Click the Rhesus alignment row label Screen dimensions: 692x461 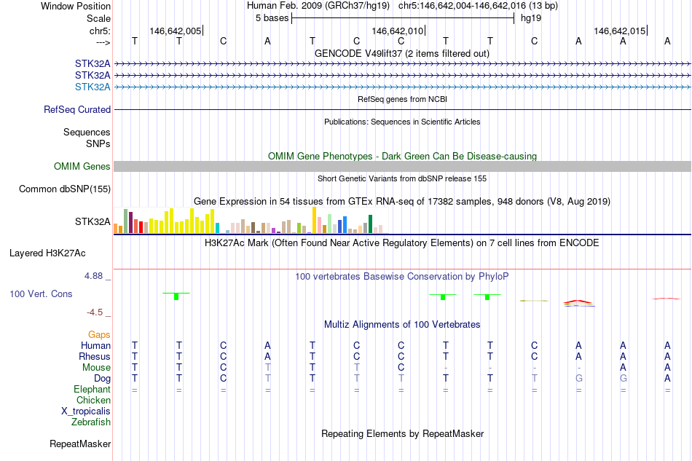coord(95,356)
